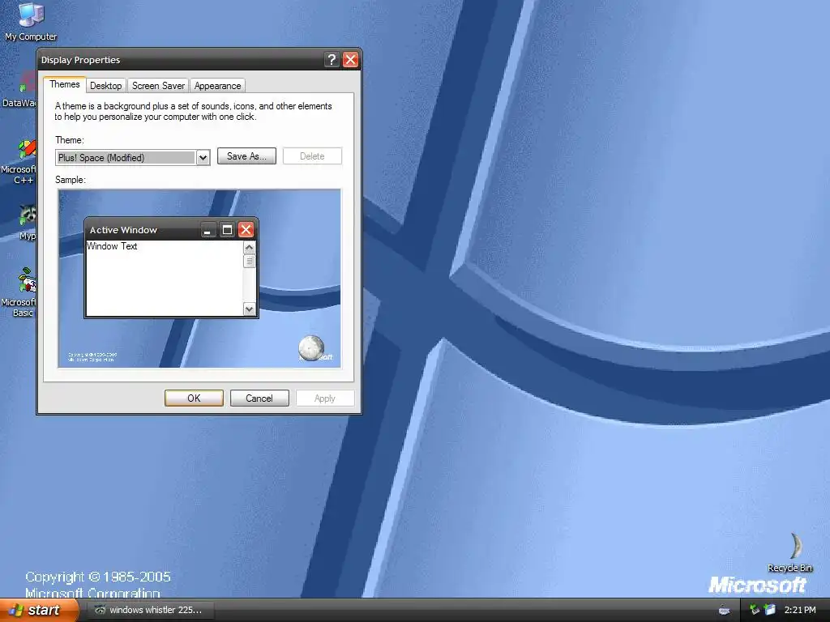Viewport: 830px width, 622px height.
Task: Select the windows whistler 225 taskbar item
Action: coord(150,610)
